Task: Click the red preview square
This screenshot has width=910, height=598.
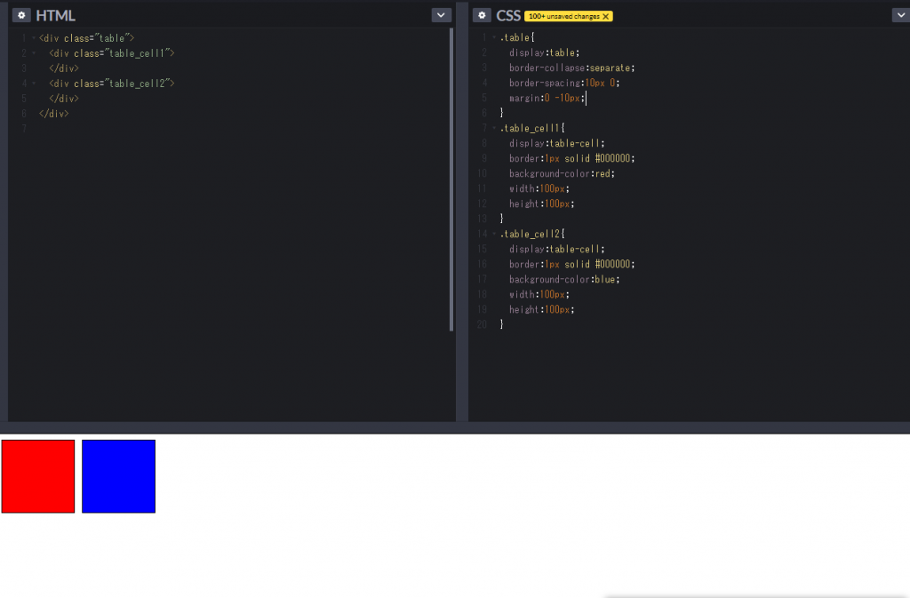Action: [x=38, y=476]
